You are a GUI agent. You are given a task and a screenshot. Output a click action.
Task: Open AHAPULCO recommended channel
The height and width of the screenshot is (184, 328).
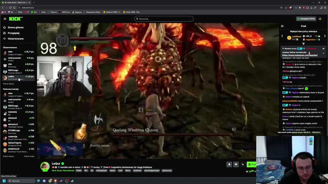tap(18, 150)
